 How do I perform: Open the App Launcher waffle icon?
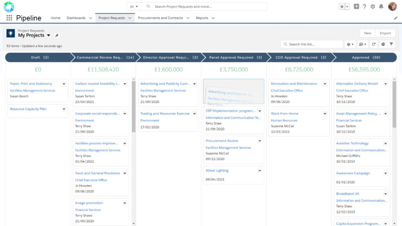[9, 18]
